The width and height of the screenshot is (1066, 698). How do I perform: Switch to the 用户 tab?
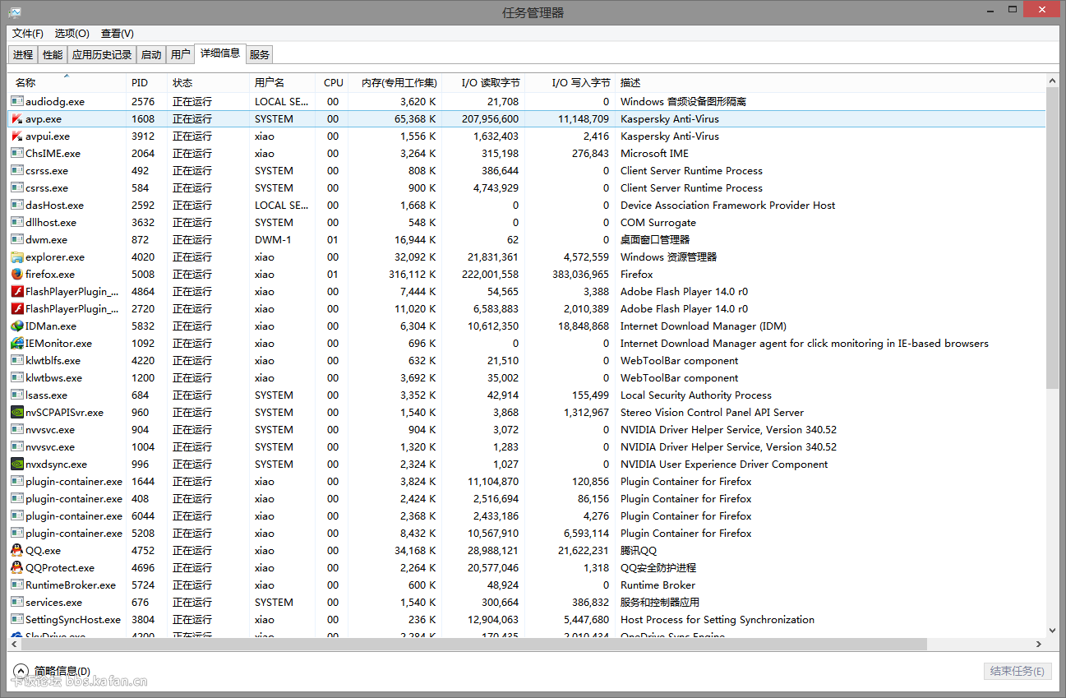click(181, 55)
